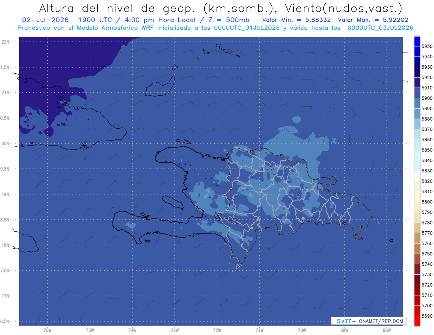Click the 18N latitude label
Screen dimensions: 434x335
click(x=6, y=245)
